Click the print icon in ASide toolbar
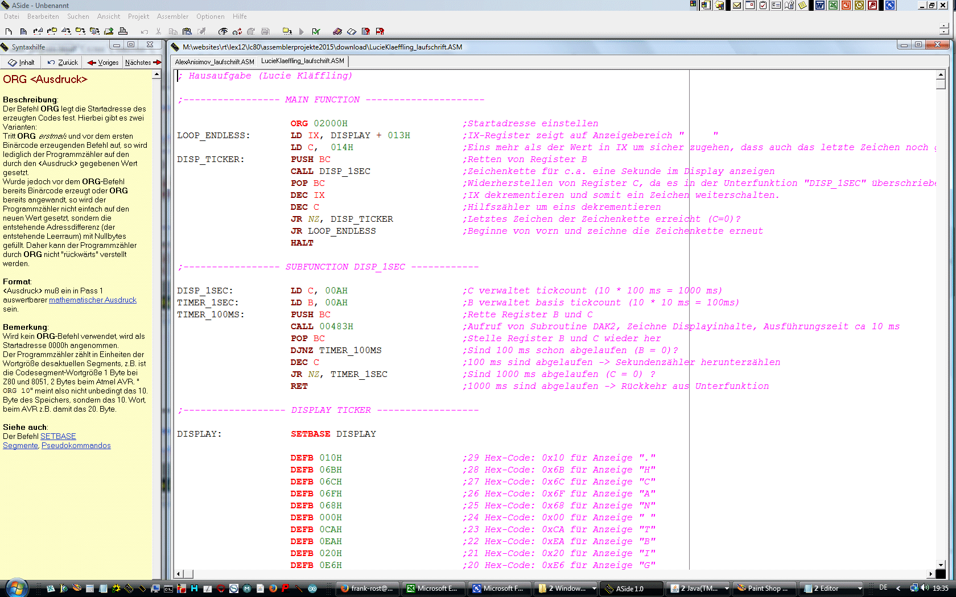Image resolution: width=956 pixels, height=597 pixels. point(123,31)
